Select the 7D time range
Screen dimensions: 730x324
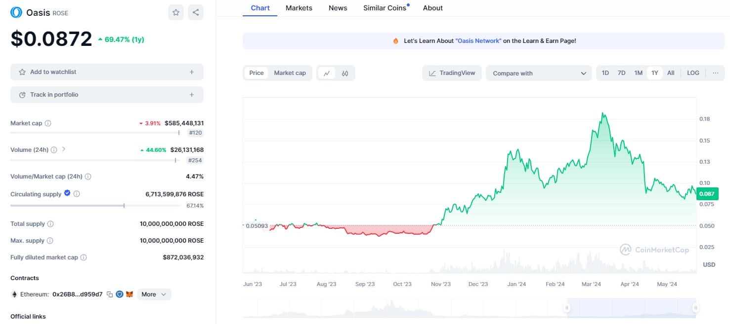(621, 73)
